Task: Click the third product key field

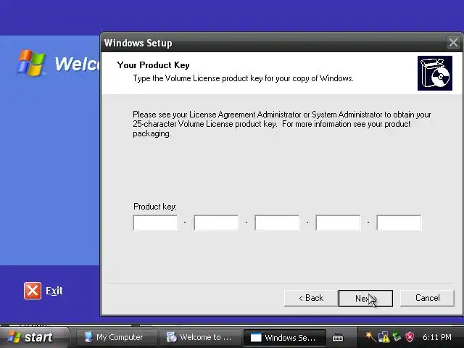Action: tap(277, 223)
